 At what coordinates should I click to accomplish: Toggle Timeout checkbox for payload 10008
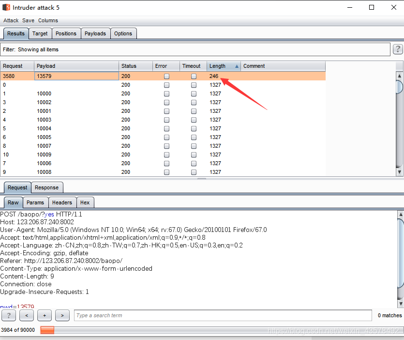click(x=194, y=172)
